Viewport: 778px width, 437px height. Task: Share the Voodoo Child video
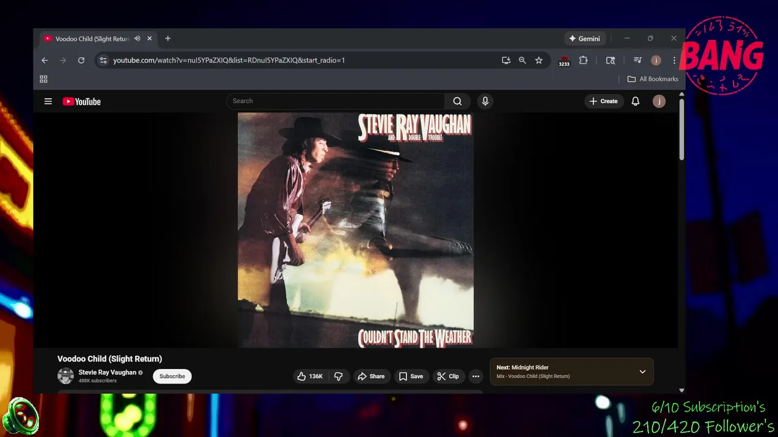point(371,376)
